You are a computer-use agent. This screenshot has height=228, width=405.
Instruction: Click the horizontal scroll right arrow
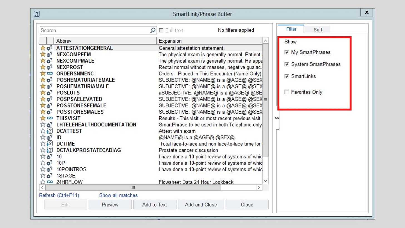click(259, 187)
